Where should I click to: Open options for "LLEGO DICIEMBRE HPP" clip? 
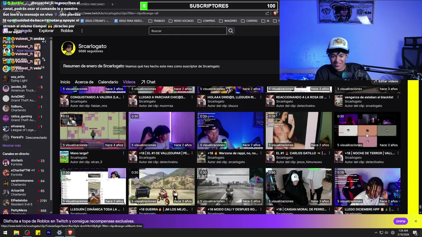coord(398,209)
